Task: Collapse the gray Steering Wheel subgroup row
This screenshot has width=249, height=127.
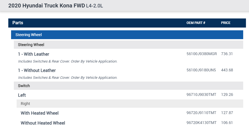Action: point(31,45)
